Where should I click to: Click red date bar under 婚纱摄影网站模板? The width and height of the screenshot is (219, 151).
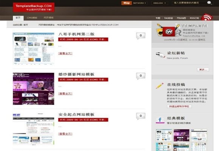[x=83, y=79]
